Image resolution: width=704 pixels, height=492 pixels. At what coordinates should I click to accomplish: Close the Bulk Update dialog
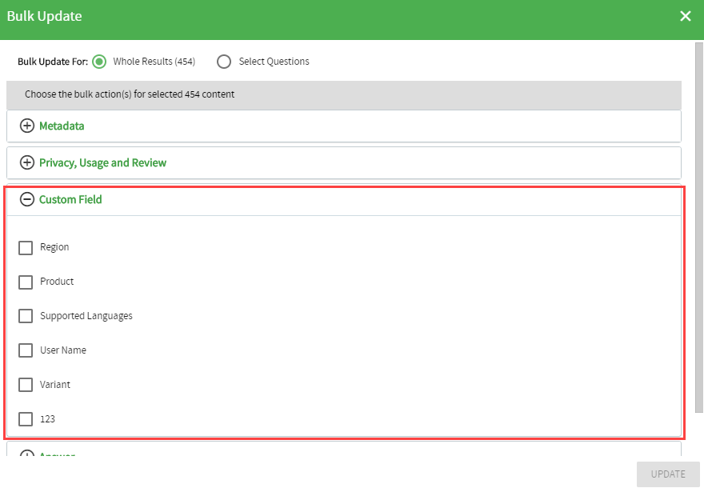tap(685, 16)
